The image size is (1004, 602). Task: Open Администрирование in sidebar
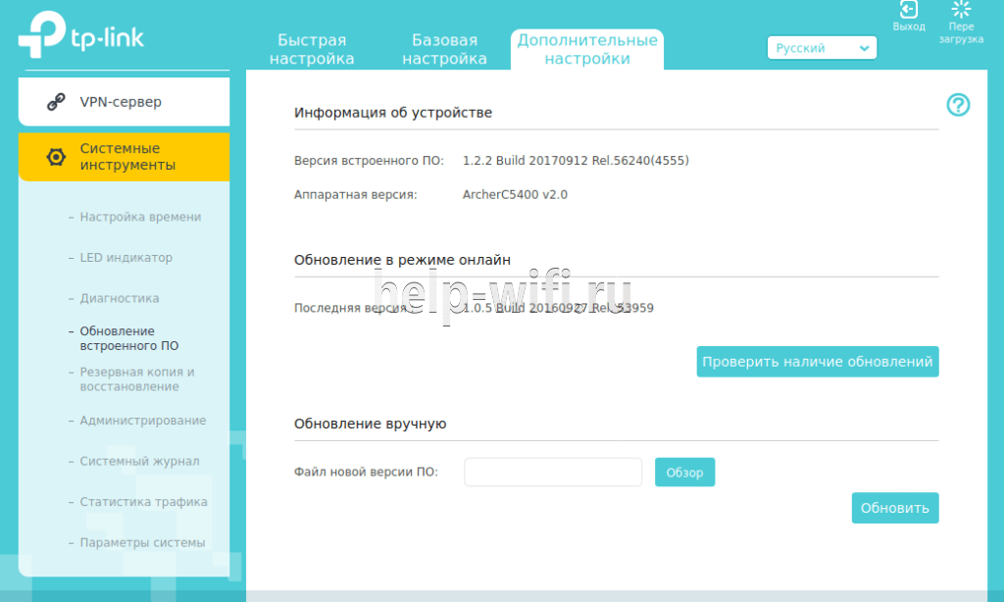pyautogui.click(x=142, y=421)
